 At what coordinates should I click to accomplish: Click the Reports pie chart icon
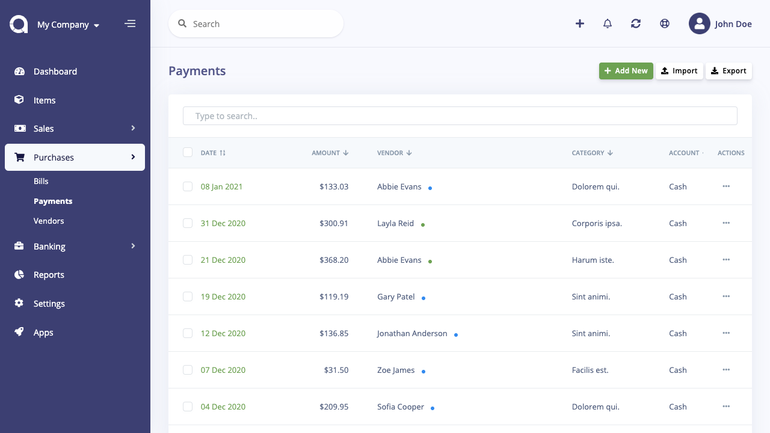(19, 274)
